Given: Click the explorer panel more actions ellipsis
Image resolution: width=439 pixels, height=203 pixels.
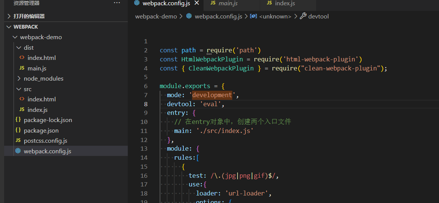Looking at the screenshot, I should pos(117,3).
